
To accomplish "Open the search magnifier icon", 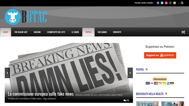I will pos(182,3).
